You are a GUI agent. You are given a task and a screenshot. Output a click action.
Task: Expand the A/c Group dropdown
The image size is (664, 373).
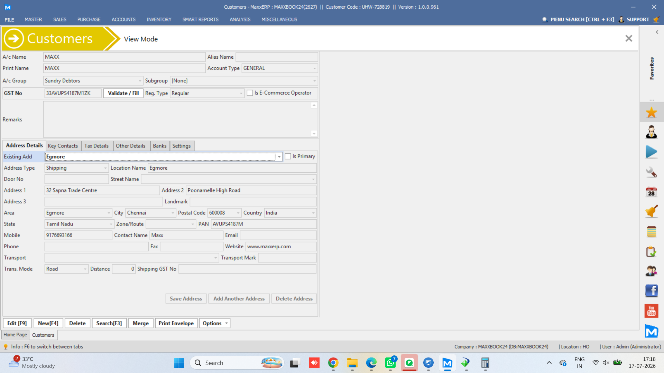pos(140,81)
